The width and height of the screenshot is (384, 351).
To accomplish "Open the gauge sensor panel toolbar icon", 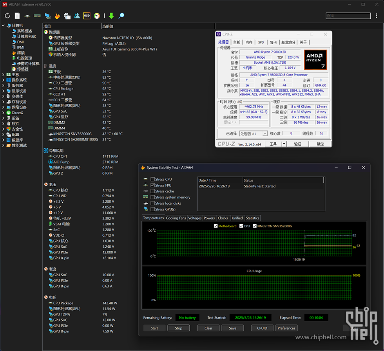I will pos(97,16).
